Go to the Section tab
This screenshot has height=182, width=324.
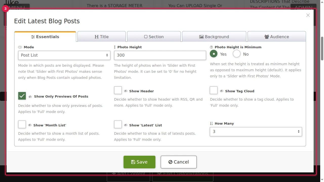coord(154,37)
